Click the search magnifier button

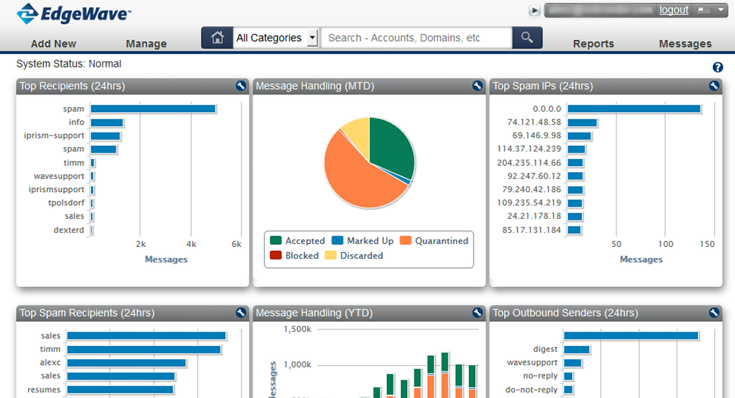tap(527, 37)
